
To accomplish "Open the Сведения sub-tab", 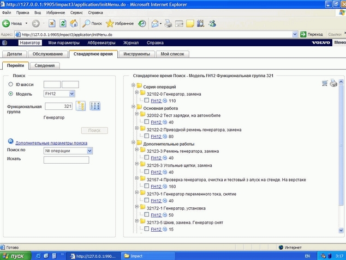I will (x=45, y=66).
